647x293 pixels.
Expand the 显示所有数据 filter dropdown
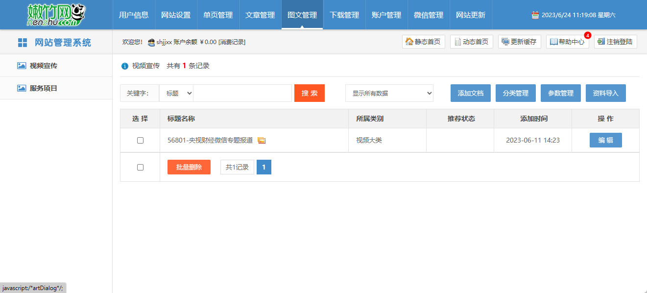[389, 93]
